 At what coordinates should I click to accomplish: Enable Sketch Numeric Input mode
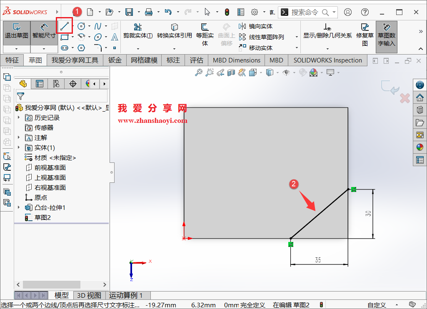pyautogui.click(x=386, y=36)
